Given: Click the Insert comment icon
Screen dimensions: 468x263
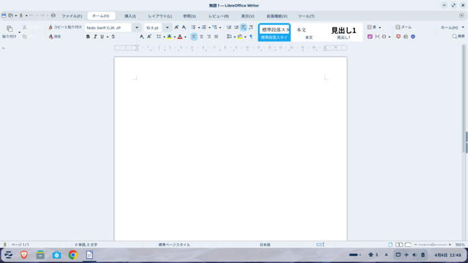Looking at the screenshot, I should 398,36.
